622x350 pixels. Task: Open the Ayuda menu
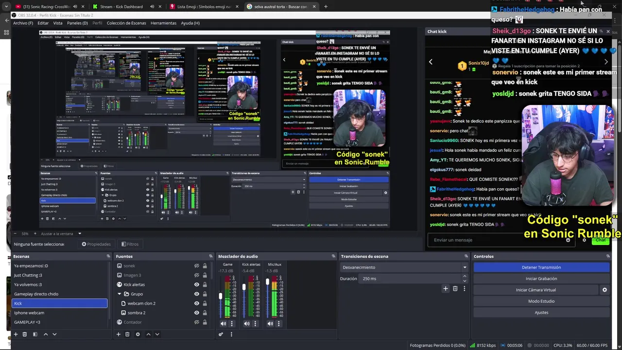pos(190,23)
